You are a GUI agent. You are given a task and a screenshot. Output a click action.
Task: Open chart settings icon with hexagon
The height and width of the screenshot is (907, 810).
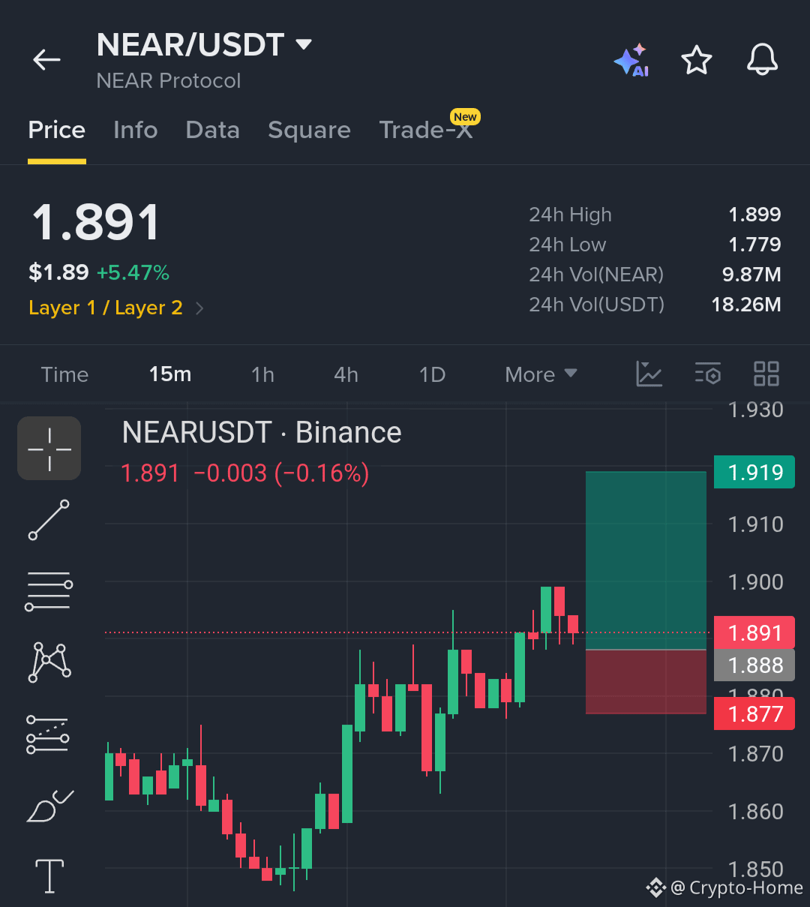[x=708, y=374]
